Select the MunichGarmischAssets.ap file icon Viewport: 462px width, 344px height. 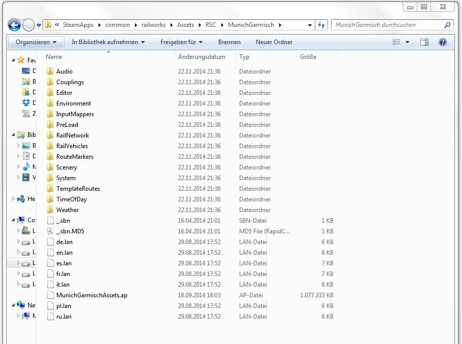click(x=50, y=295)
